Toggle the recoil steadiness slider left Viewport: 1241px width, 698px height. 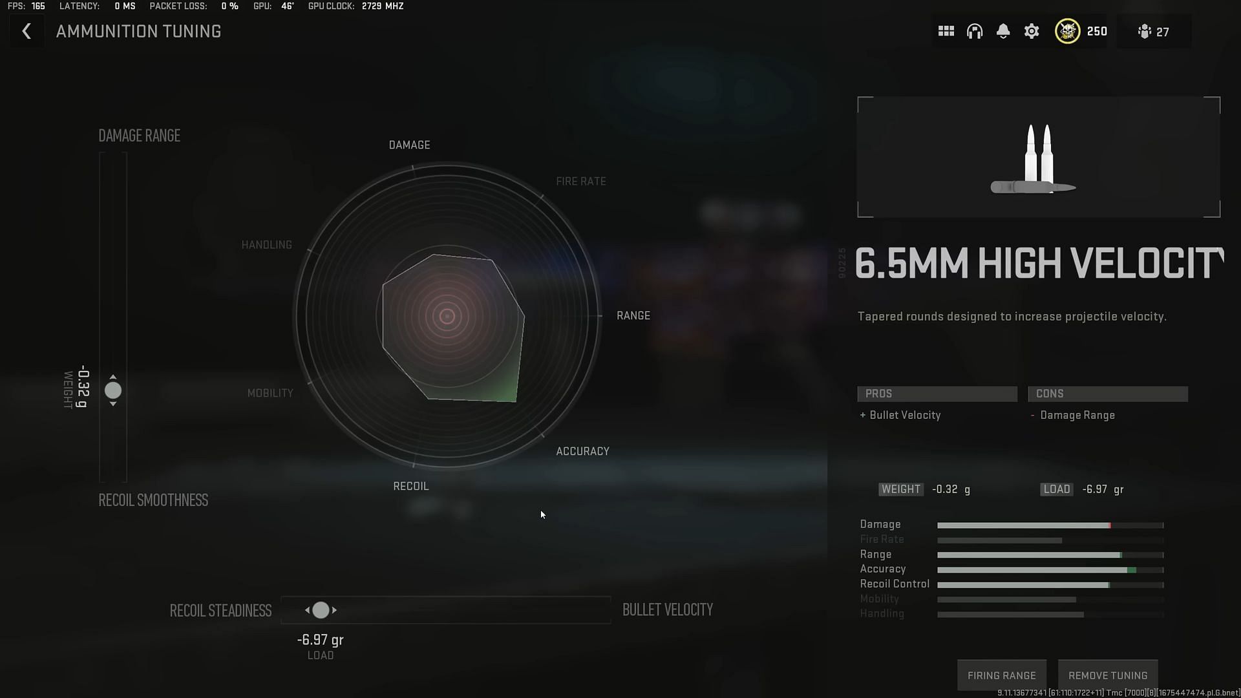tap(308, 610)
